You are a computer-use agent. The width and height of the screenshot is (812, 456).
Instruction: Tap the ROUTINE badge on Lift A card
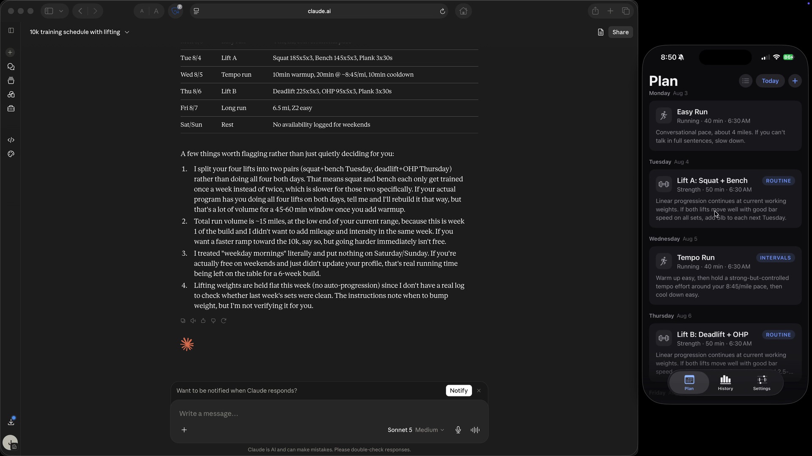point(778,181)
